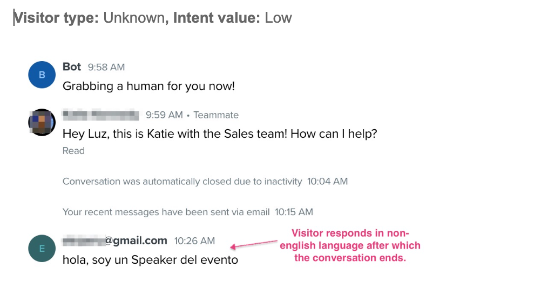Click the Visitor type heading text
This screenshot has width=541, height=294.
56,18
